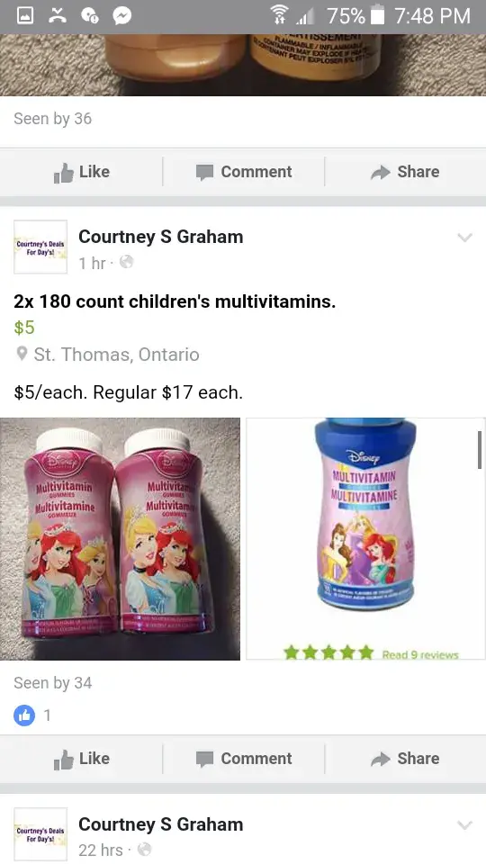The width and height of the screenshot is (486, 864).
Task: Open photo of two pink Disney vitamin bottles
Action: tap(120, 539)
